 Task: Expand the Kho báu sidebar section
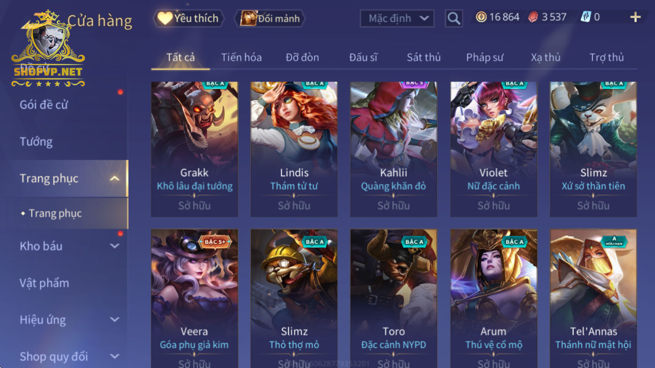pos(115,246)
